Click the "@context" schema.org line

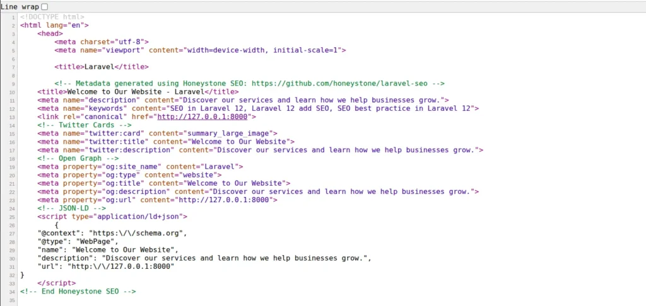click(112, 233)
